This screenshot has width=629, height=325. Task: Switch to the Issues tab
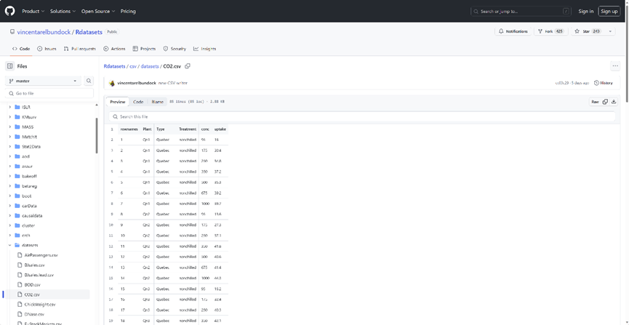pyautogui.click(x=47, y=49)
